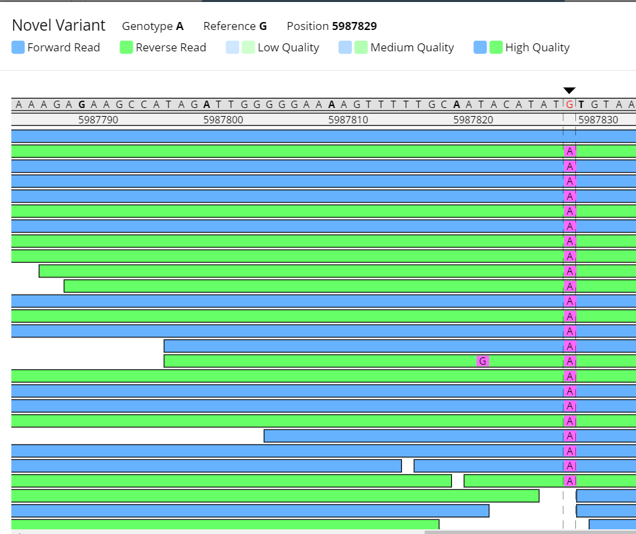Click the 5987810 ruler coordinate

tap(348, 120)
